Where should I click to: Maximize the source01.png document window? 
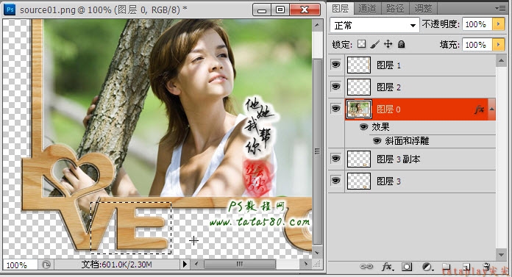coord(280,10)
